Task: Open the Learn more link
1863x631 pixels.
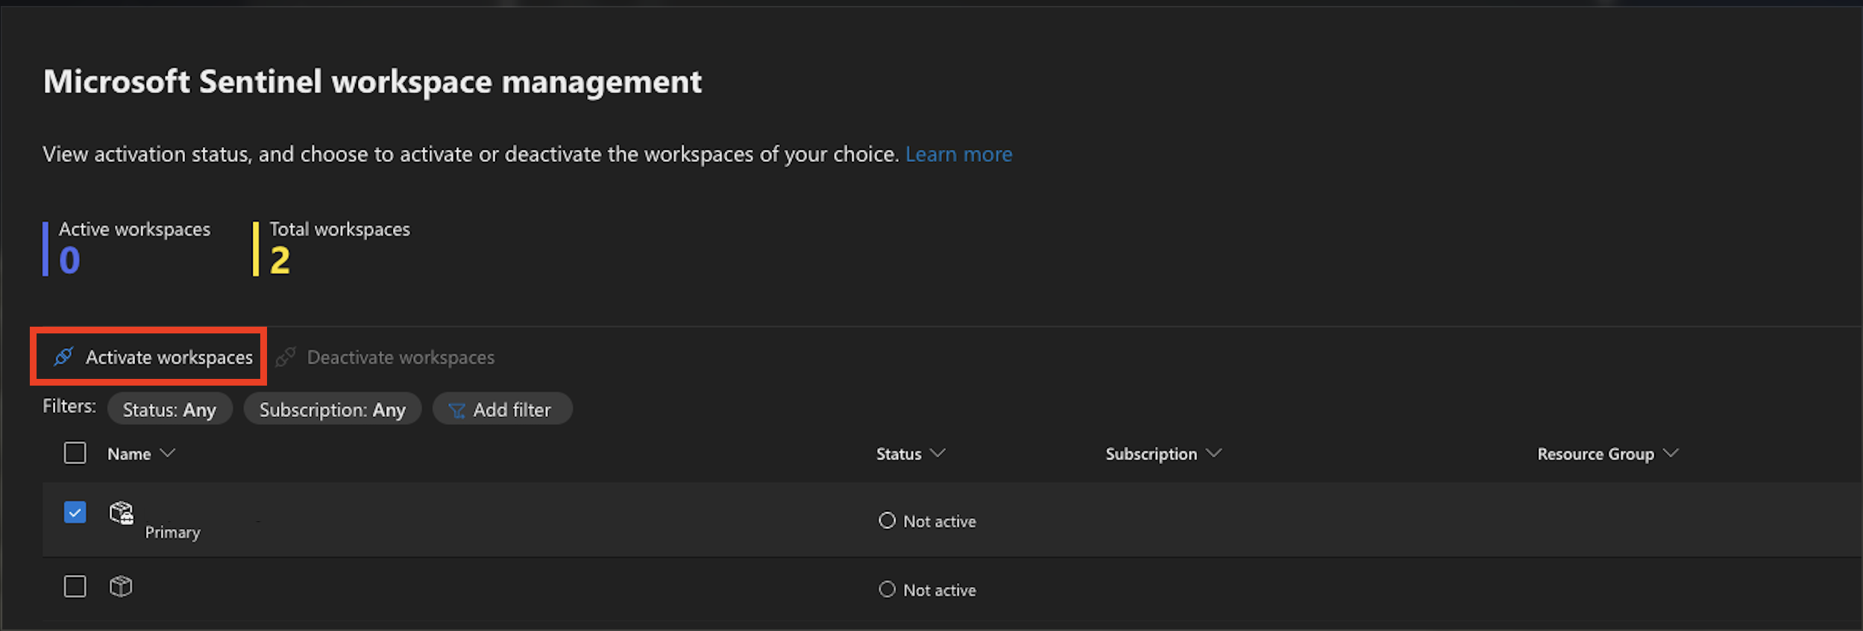Action: 959,154
